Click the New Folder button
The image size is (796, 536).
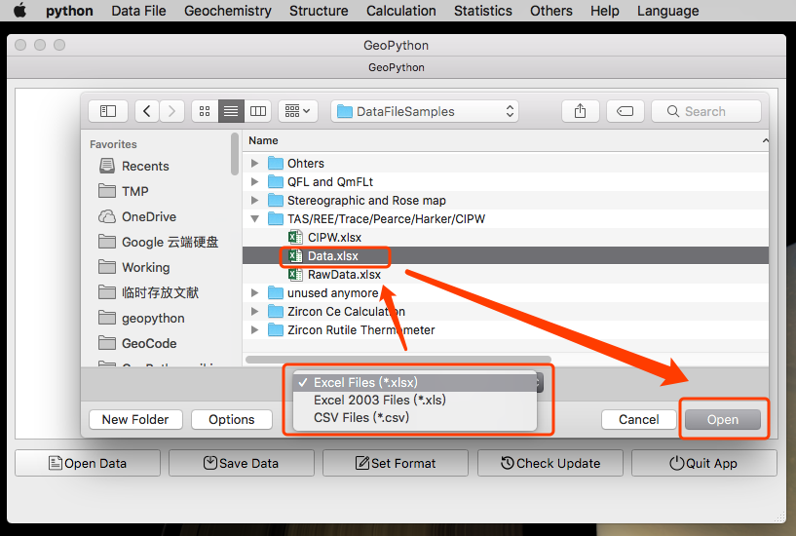click(135, 419)
